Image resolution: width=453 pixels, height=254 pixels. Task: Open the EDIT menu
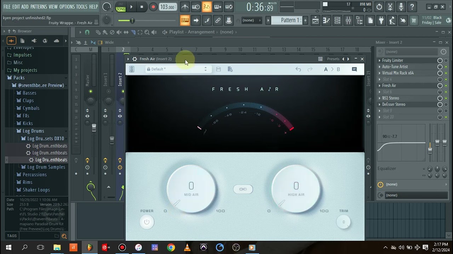[16, 7]
